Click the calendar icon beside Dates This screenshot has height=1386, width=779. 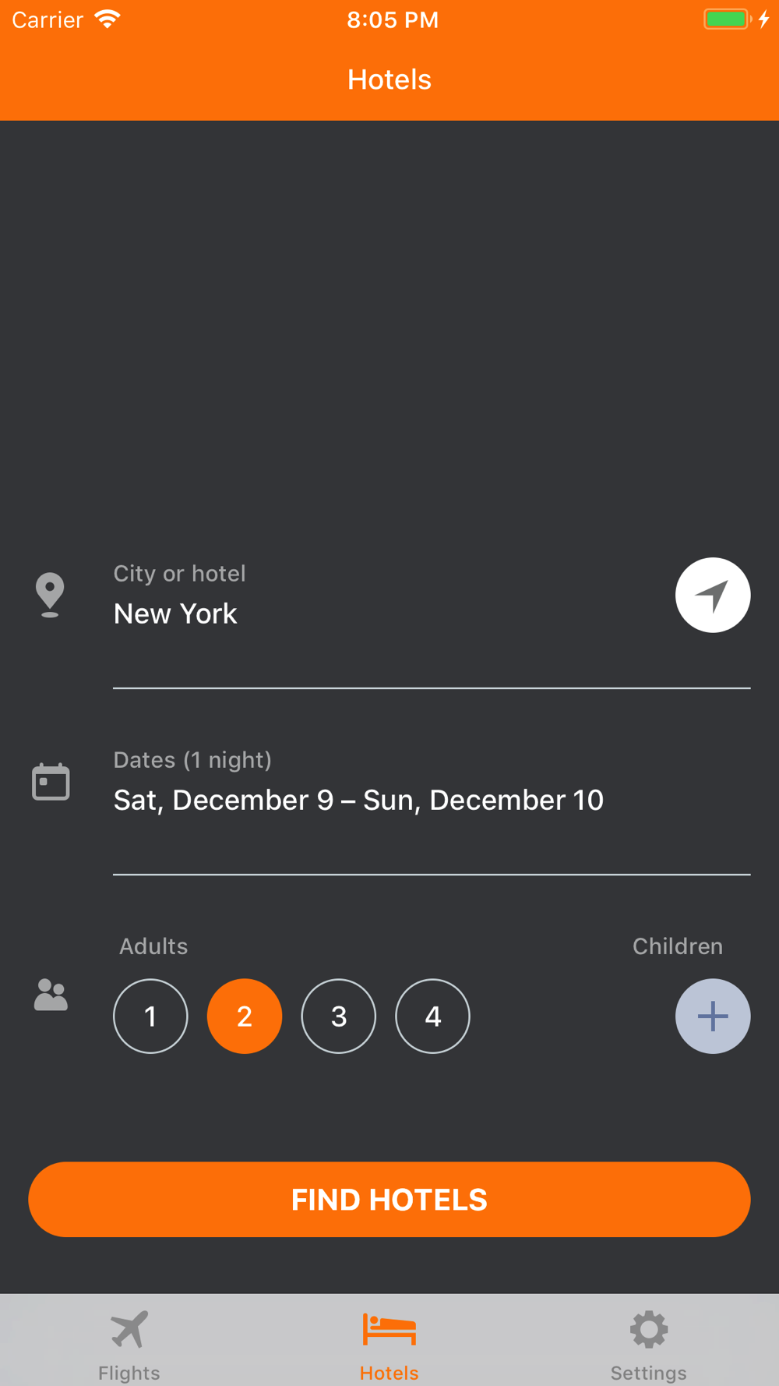[x=51, y=782]
